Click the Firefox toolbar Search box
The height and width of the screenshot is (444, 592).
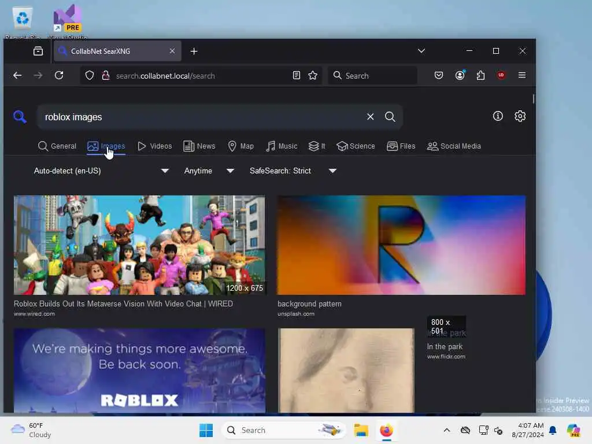[x=373, y=76]
